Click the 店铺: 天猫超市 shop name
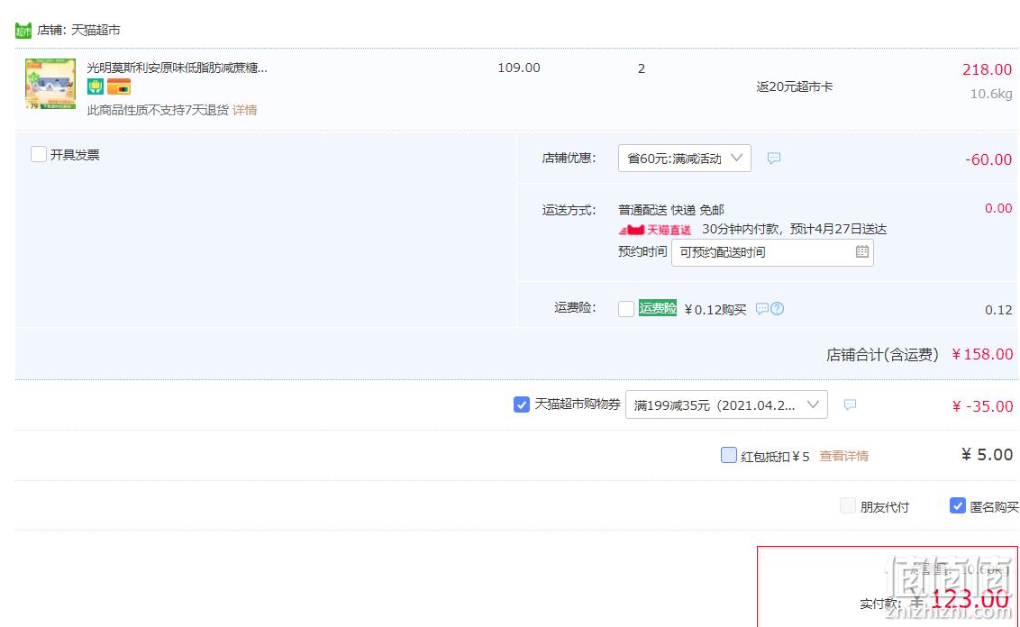This screenshot has width=1020, height=627. pyautogui.click(x=78, y=30)
